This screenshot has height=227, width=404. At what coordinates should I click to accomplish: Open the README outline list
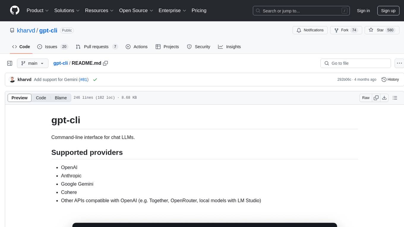click(x=395, y=98)
